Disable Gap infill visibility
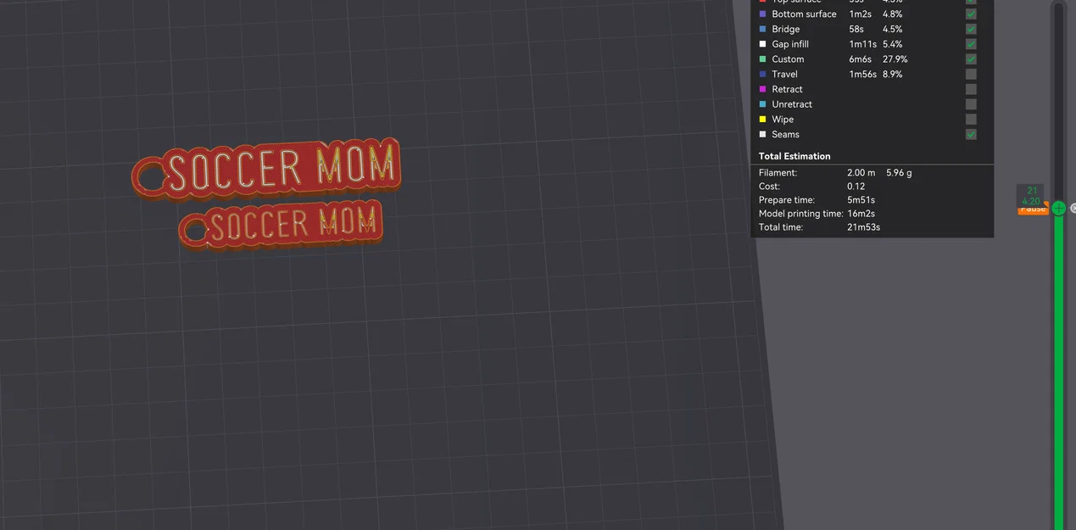 (970, 43)
